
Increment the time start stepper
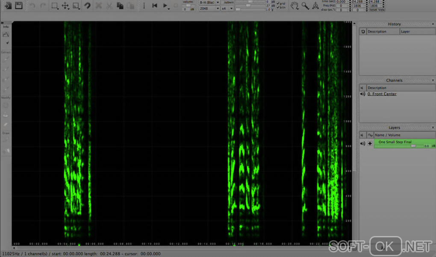(x=350, y=1)
